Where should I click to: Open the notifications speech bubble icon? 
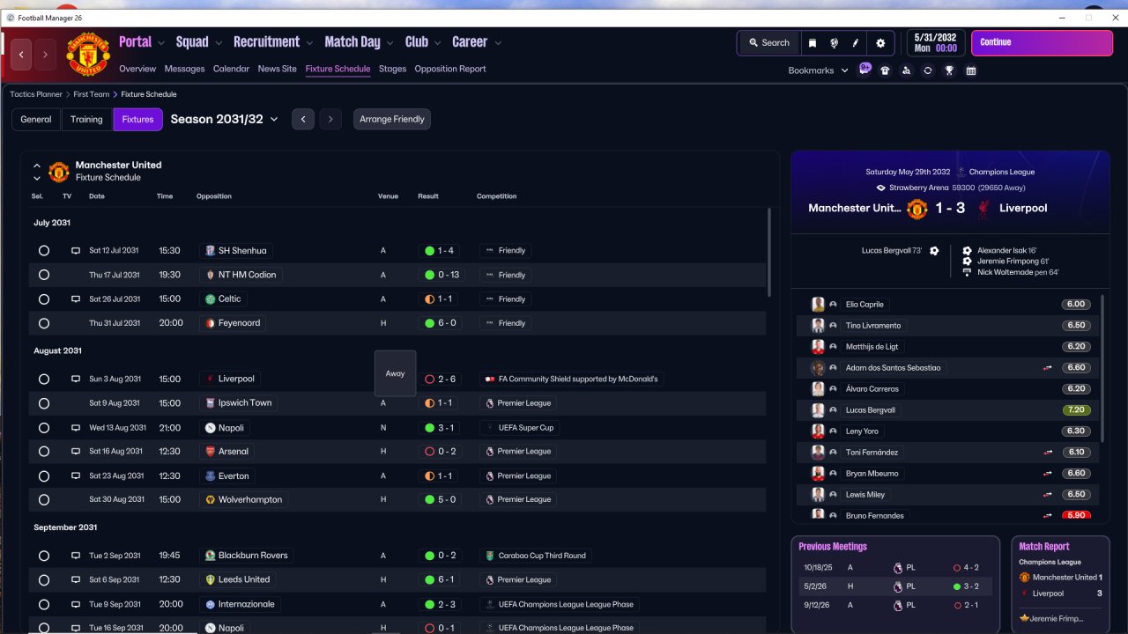(x=865, y=70)
